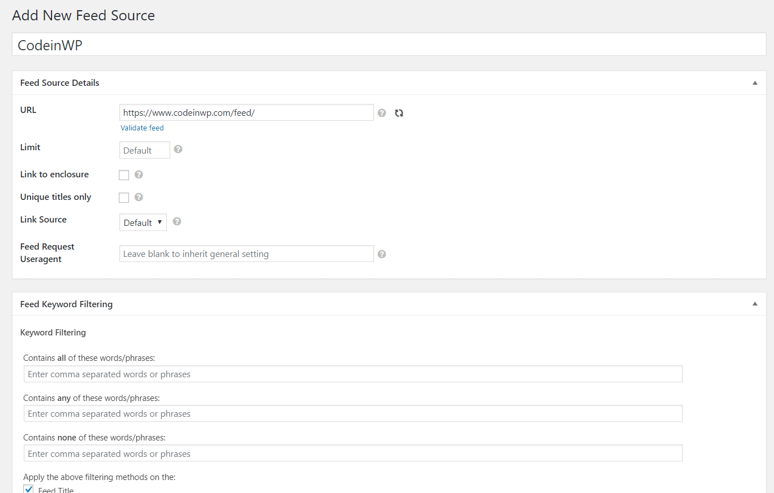Click the Link Source label

point(44,220)
